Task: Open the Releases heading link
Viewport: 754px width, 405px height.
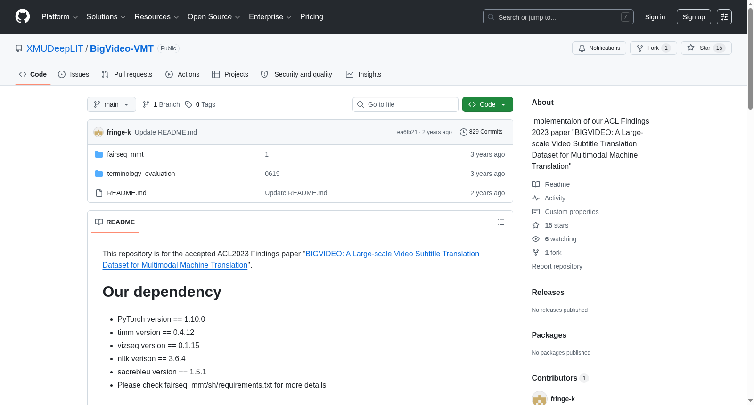Action: (x=548, y=293)
